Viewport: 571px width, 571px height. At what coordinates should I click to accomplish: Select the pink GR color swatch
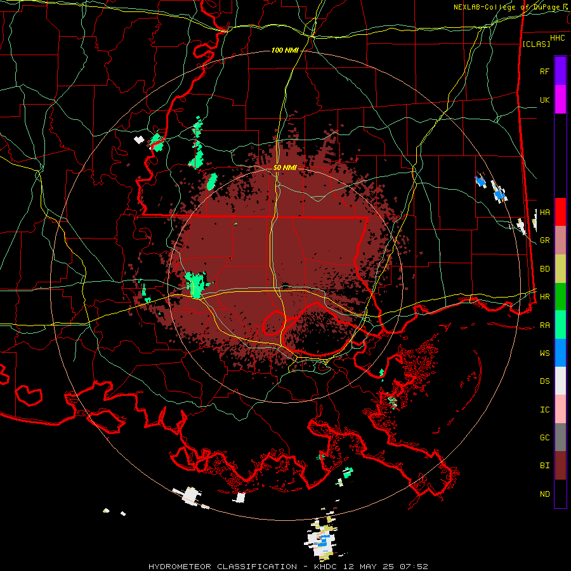560,240
